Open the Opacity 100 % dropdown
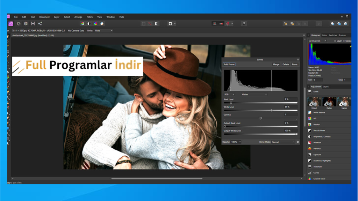Screen dimensions: 358x201 tap(236, 142)
